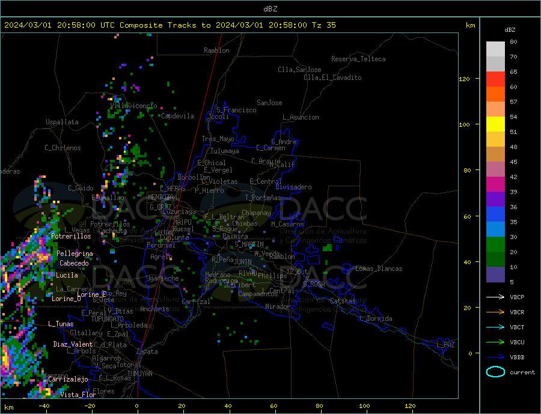
Task: Click the 120 km tick on the right axis
Action: 465,79
